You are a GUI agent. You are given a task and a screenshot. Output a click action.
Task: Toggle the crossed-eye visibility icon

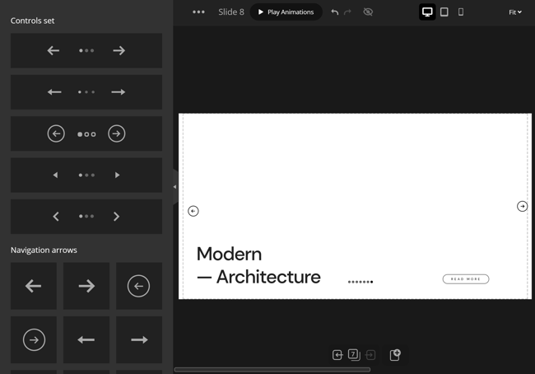click(x=368, y=12)
